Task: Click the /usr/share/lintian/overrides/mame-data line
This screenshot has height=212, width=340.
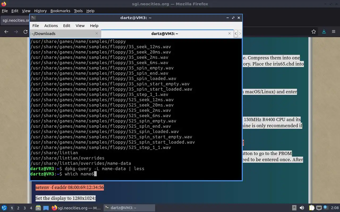Action: pos(81,163)
